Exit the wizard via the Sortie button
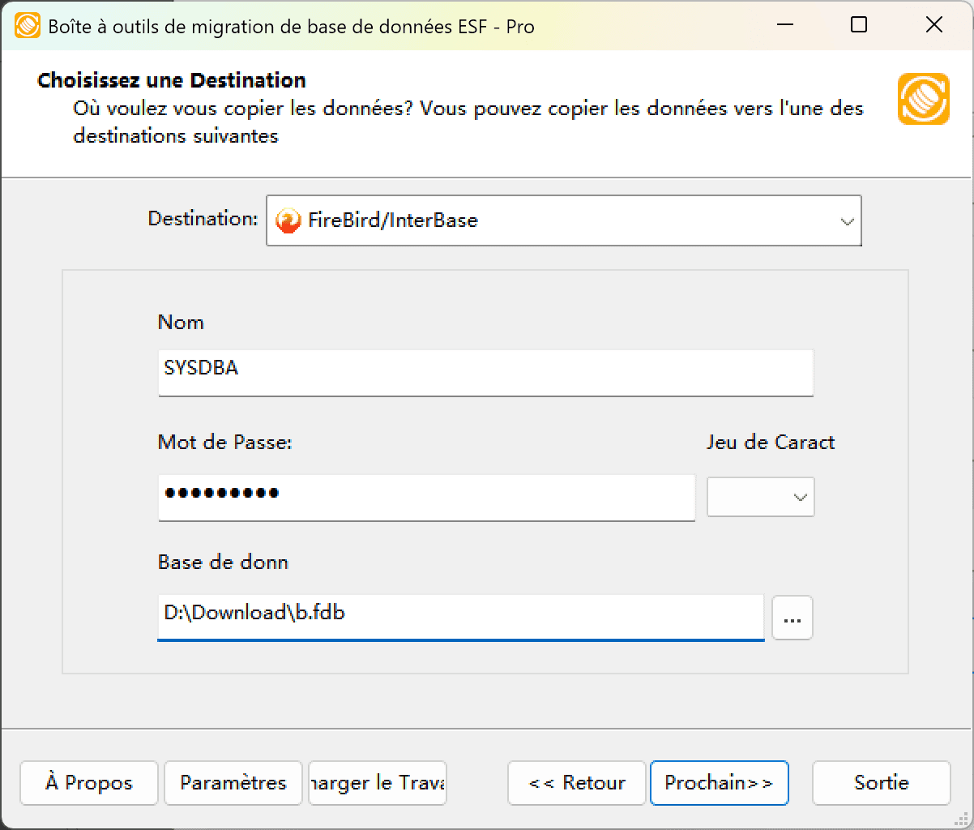 (x=881, y=783)
